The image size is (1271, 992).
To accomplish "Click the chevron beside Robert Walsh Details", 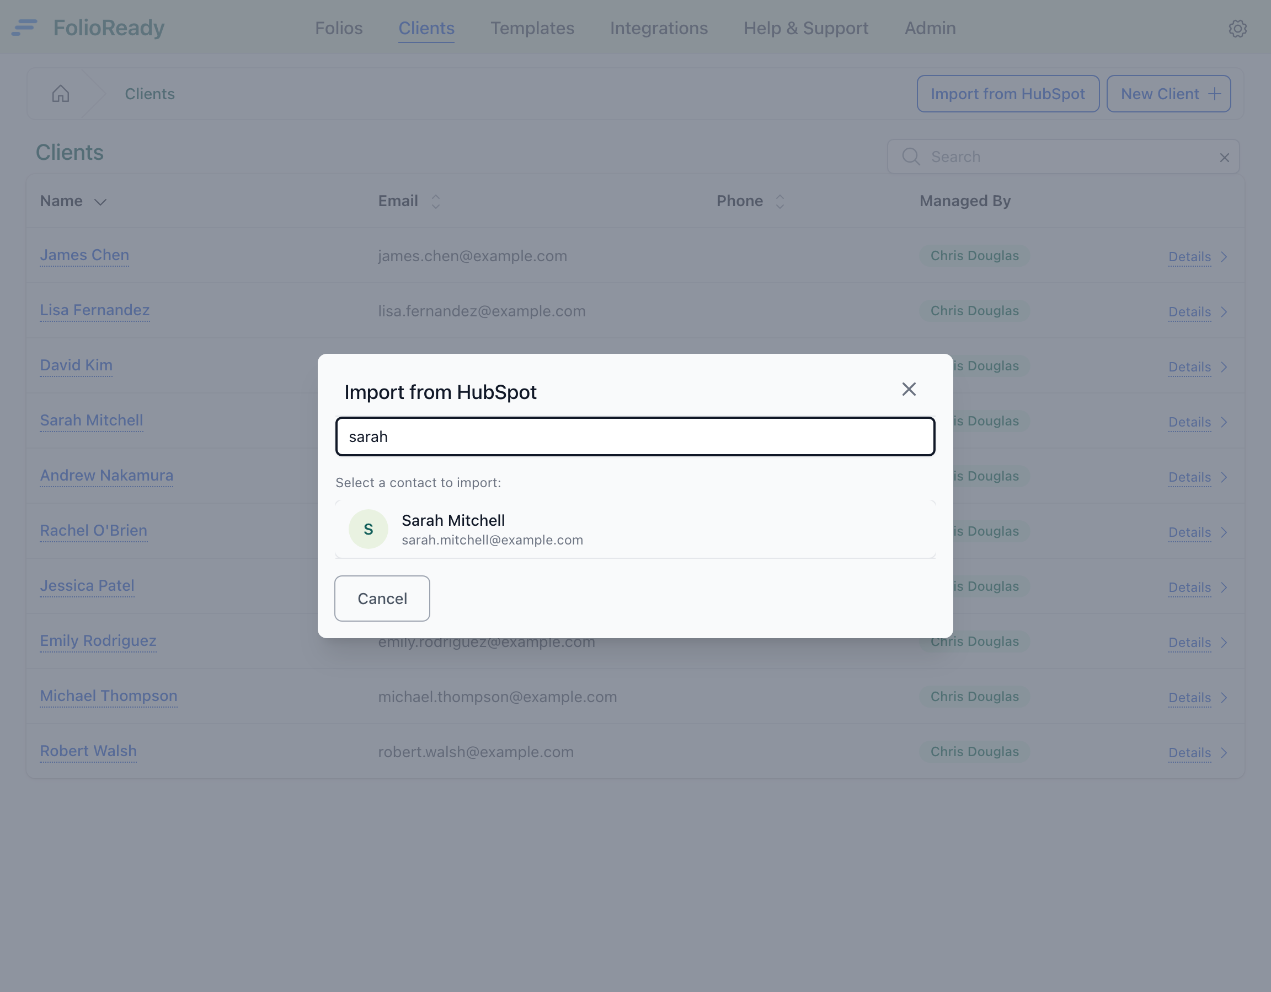I will click(1224, 752).
